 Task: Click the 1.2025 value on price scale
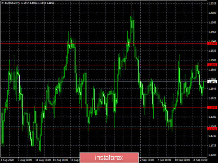tap(212, 4)
